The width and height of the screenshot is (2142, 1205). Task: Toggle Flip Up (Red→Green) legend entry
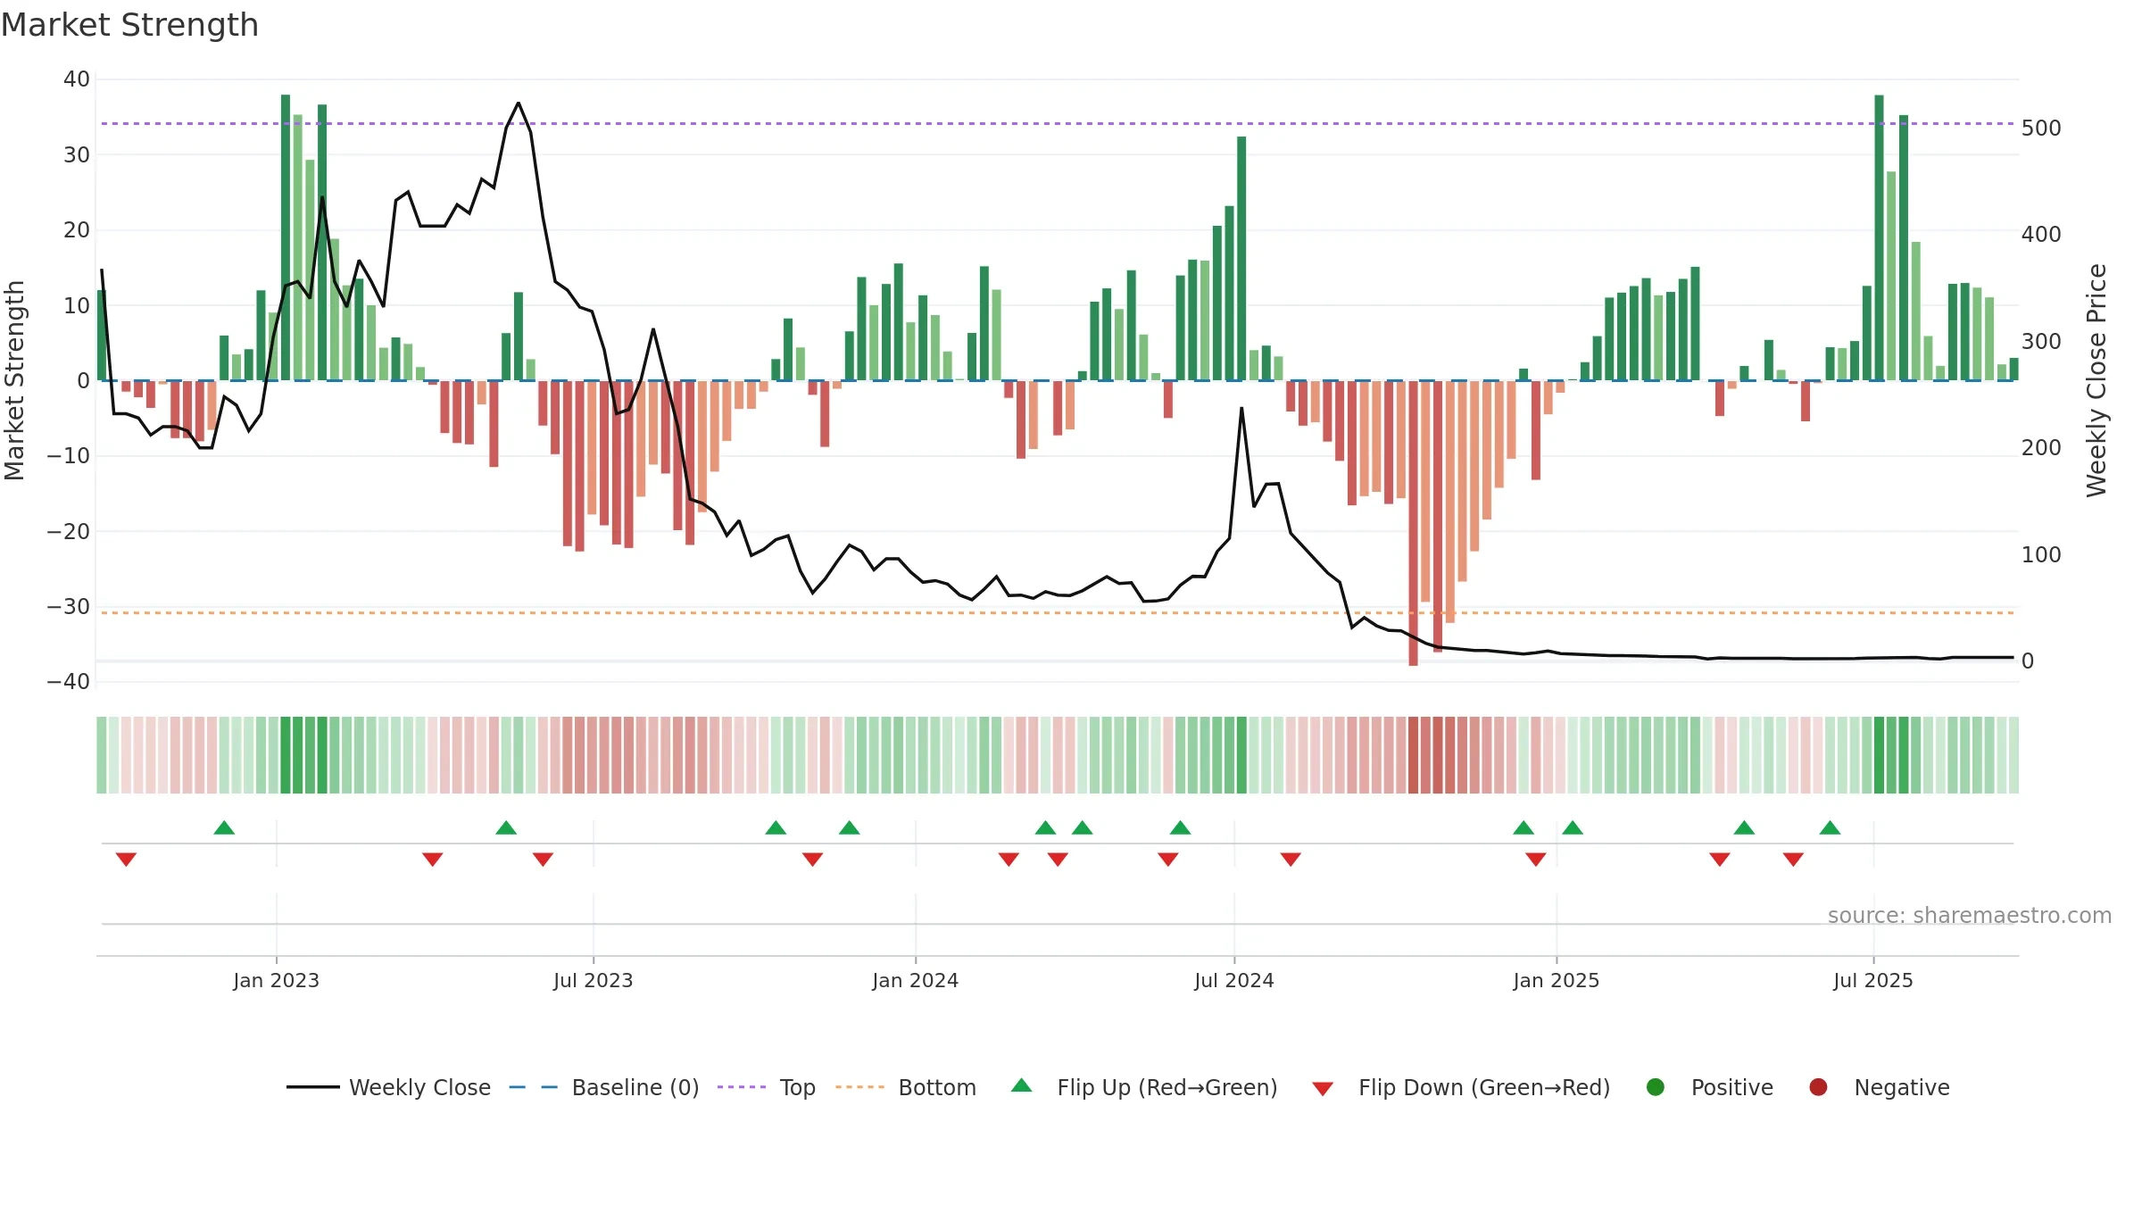pyautogui.click(x=1144, y=1087)
